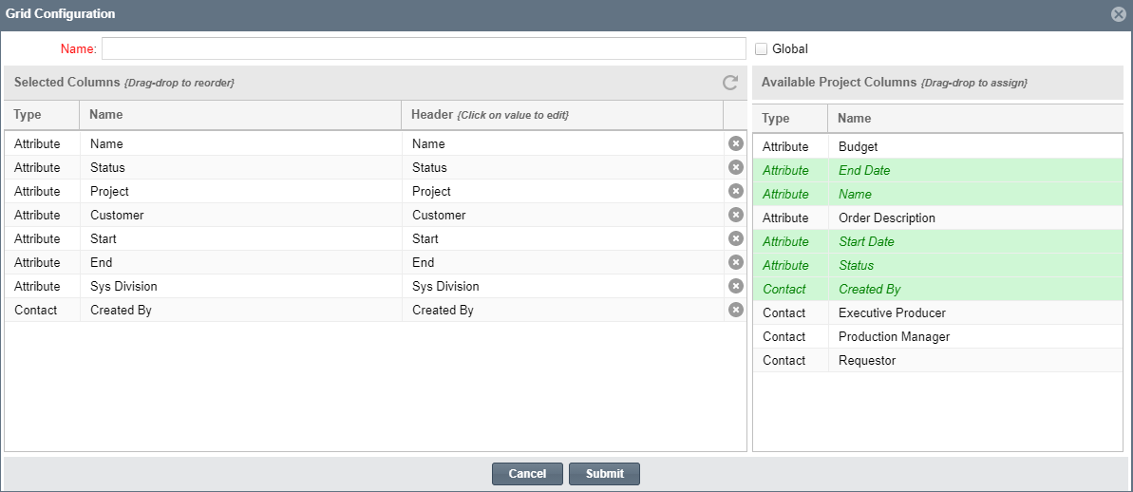Click the Customer cell in Selected Columns

click(x=240, y=216)
